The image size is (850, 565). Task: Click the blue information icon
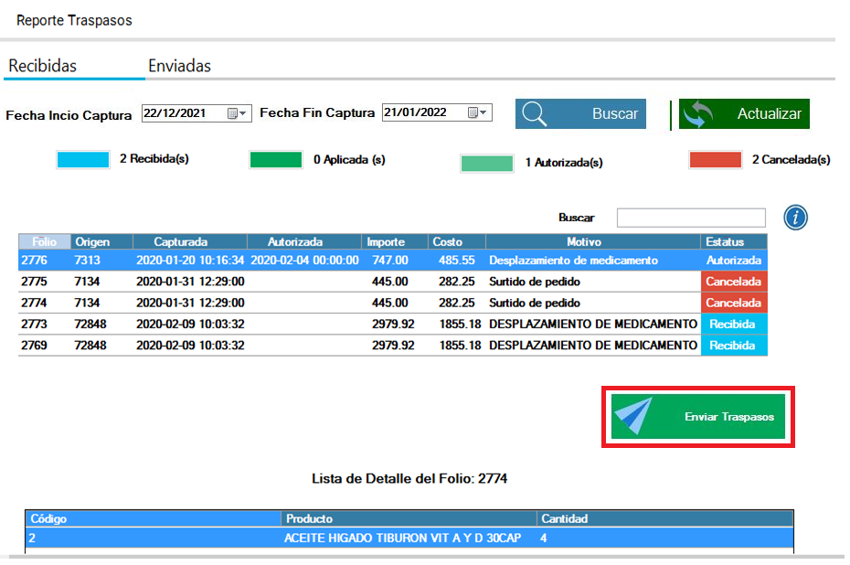coord(796,218)
